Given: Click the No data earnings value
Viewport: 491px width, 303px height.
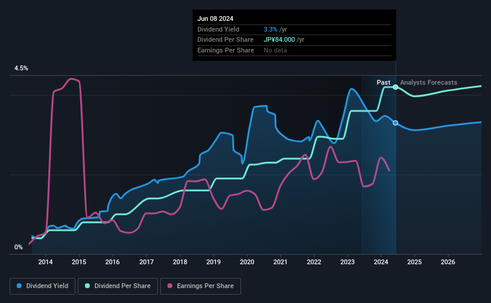Looking at the screenshot, I should coord(275,50).
